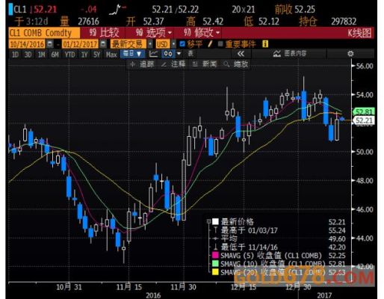Click the CL1 COMB Comdty security field
The height and width of the screenshot is (299, 384).
coord(44,33)
